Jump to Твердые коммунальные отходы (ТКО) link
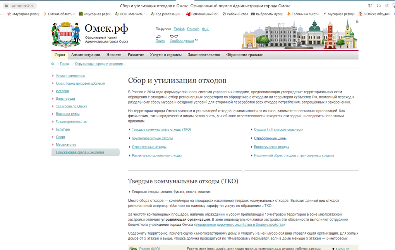Image resolution: width=395 pixels, height=250 pixels. click(x=161, y=130)
